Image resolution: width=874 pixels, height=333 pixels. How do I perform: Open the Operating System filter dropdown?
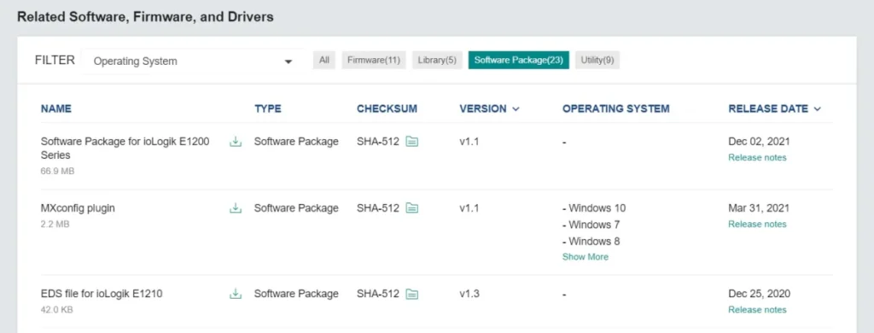coord(193,61)
